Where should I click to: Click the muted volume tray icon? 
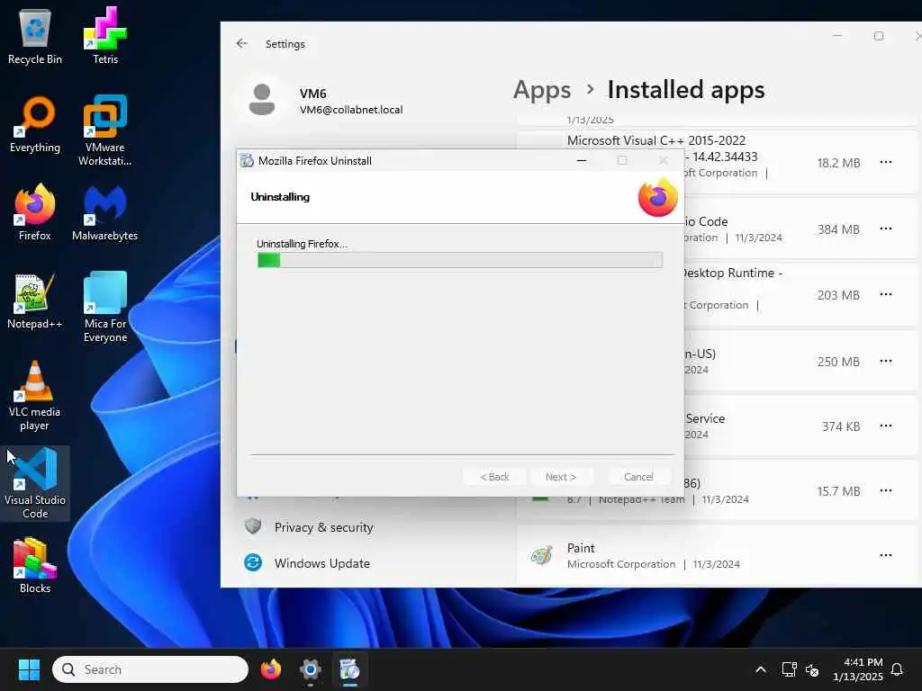point(812,669)
